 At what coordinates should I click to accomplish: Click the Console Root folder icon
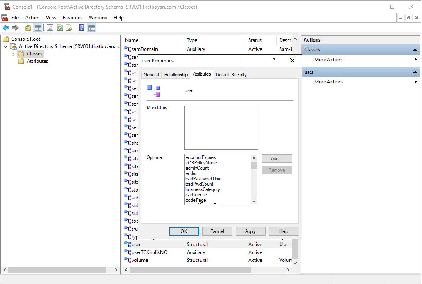click(6, 39)
